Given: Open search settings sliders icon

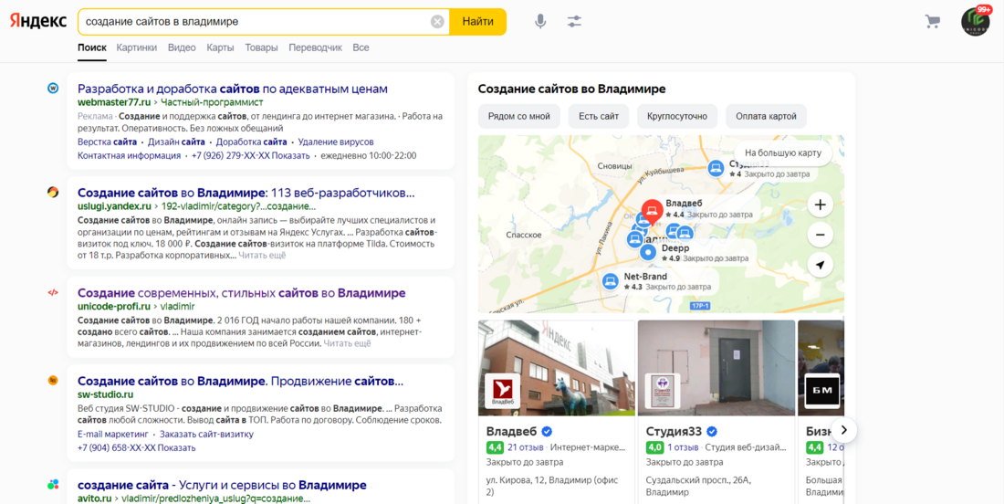Looking at the screenshot, I should pos(574,22).
